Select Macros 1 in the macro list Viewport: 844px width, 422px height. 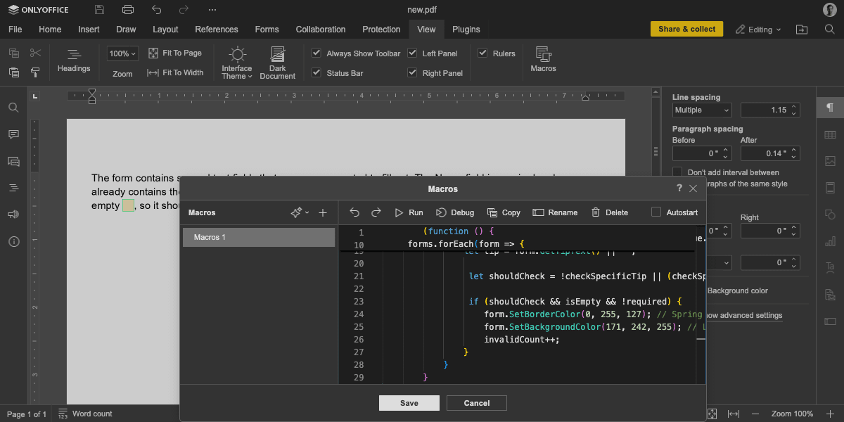[x=258, y=237]
